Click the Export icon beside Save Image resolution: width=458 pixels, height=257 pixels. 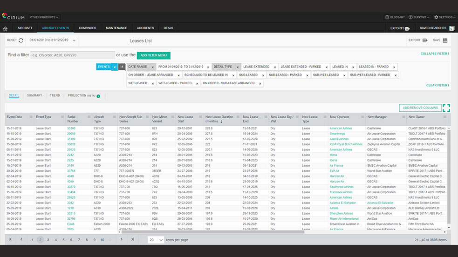tap(425, 41)
